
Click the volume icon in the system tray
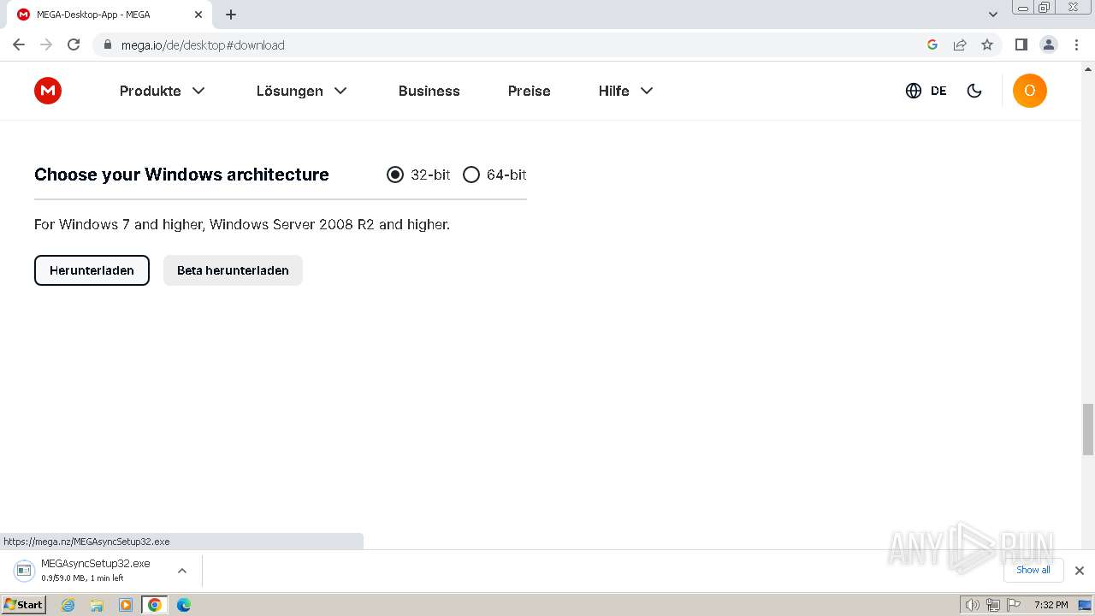click(x=973, y=605)
